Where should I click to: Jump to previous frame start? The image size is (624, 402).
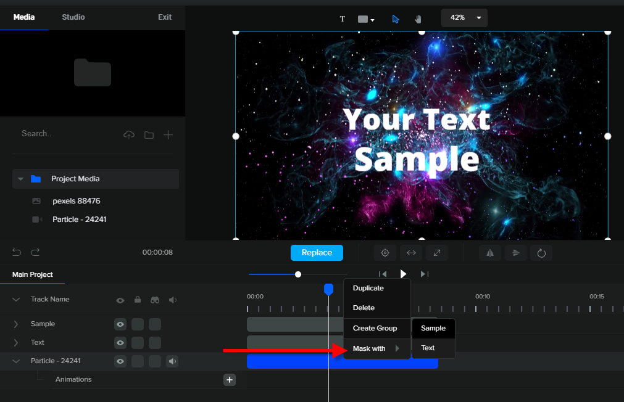pos(383,274)
